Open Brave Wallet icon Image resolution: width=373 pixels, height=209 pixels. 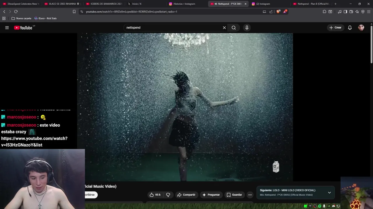pyautogui.click(x=351, y=12)
